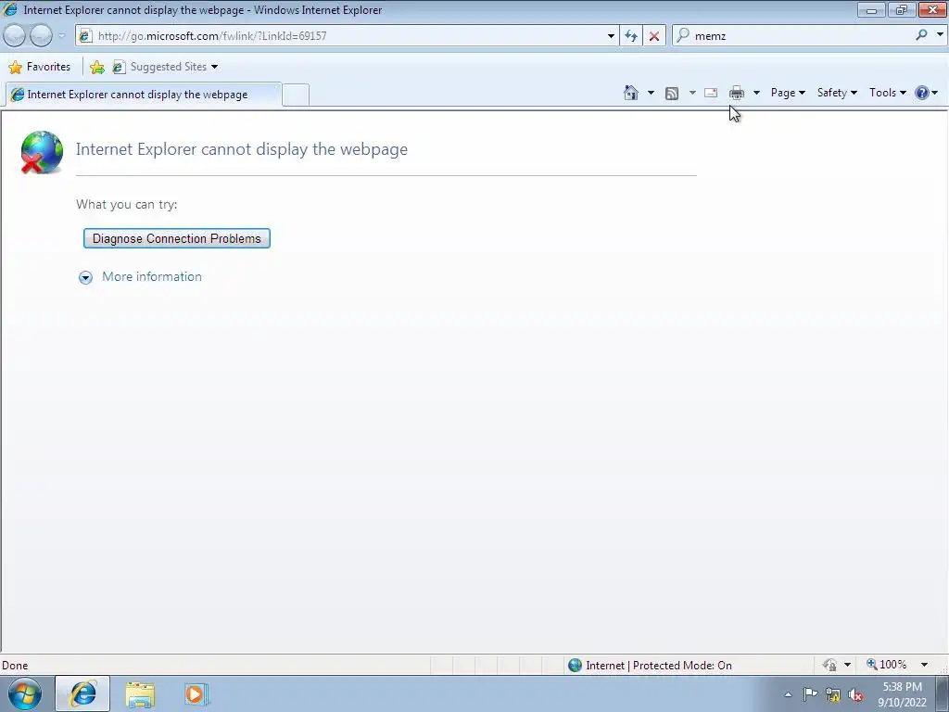
Task: Click the globe with red X error icon
Action: tap(41, 152)
